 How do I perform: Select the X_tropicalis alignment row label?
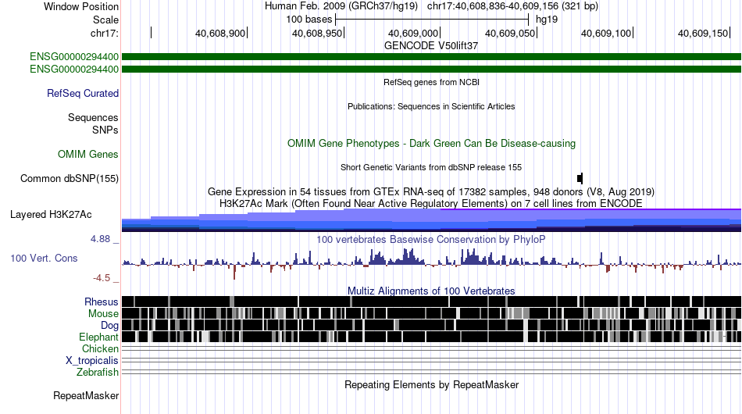(x=92, y=361)
